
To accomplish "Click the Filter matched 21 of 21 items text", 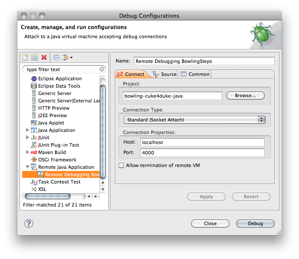I will point(57,205).
